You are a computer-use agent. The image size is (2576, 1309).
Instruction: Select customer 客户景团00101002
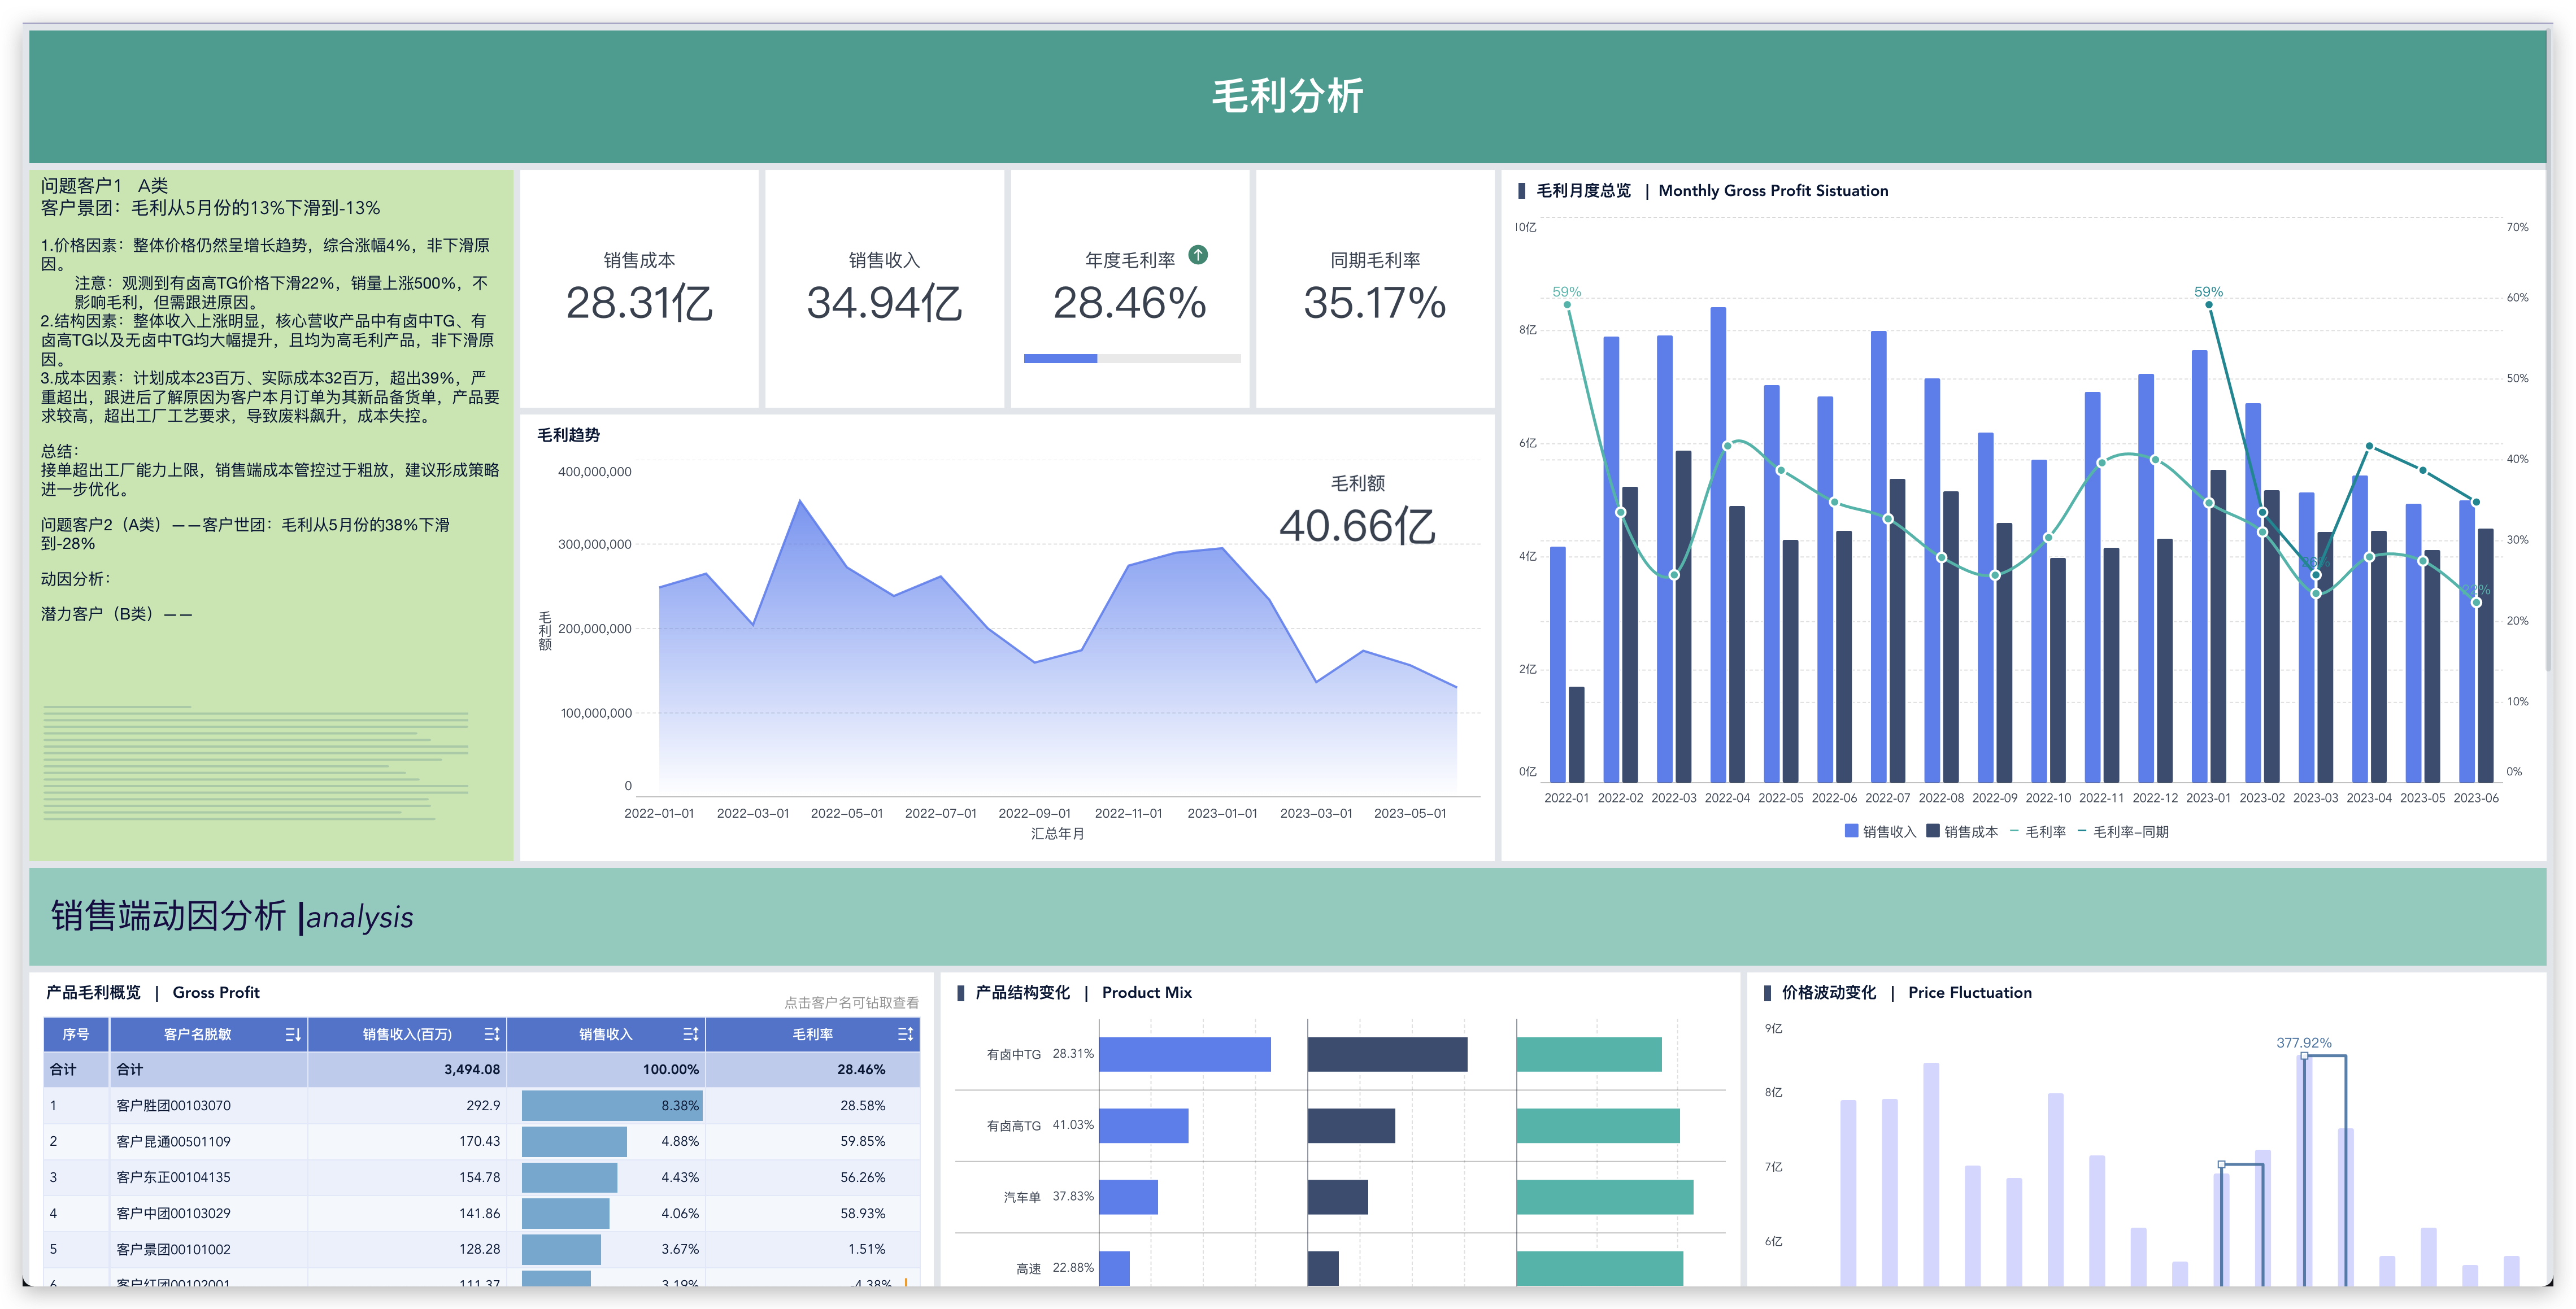pyautogui.click(x=173, y=1249)
